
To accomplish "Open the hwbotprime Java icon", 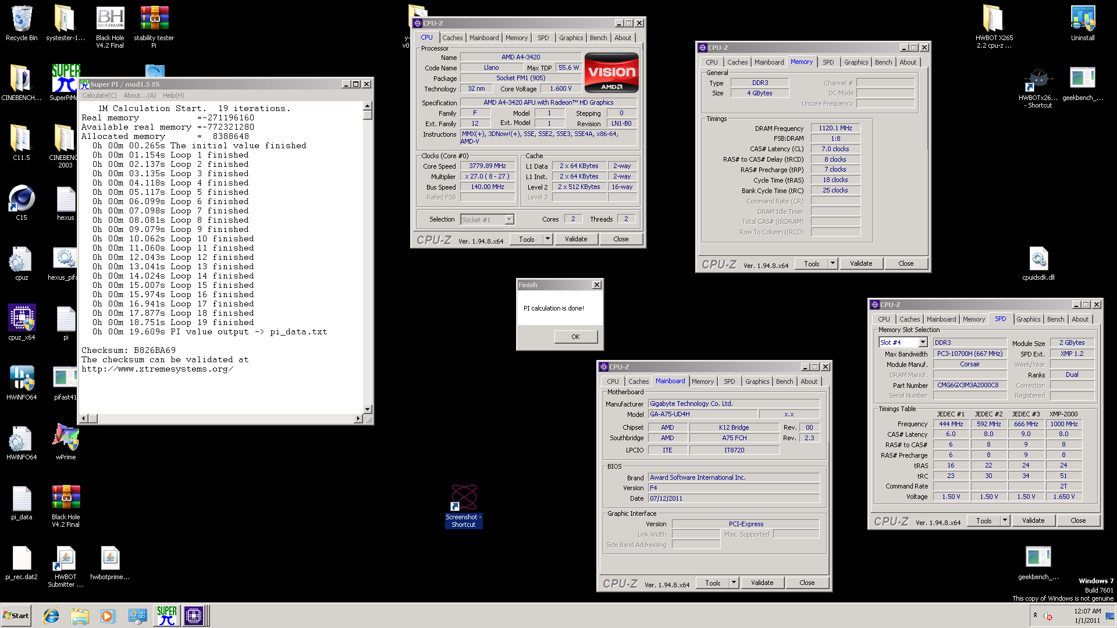I will pos(110,563).
